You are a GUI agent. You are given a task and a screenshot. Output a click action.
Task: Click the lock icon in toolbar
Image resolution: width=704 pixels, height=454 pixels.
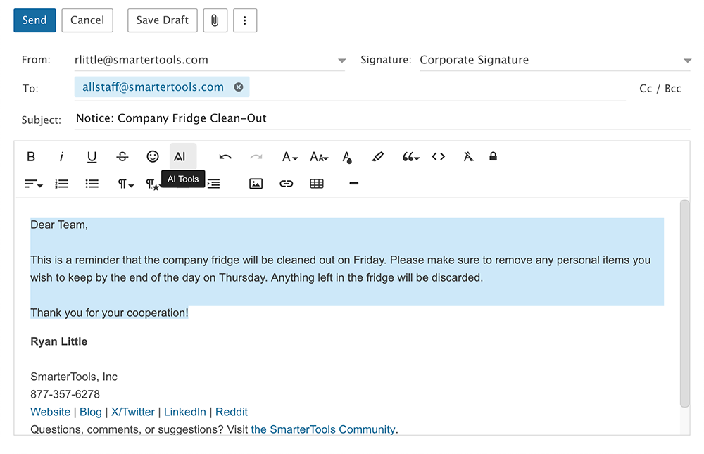pos(493,156)
